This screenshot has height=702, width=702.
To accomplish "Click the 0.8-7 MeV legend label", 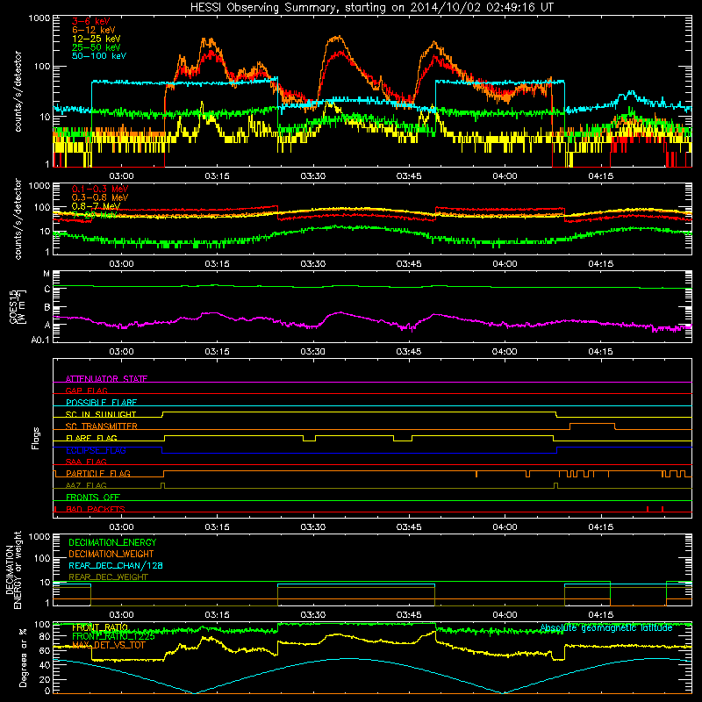I will pyautogui.click(x=96, y=206).
